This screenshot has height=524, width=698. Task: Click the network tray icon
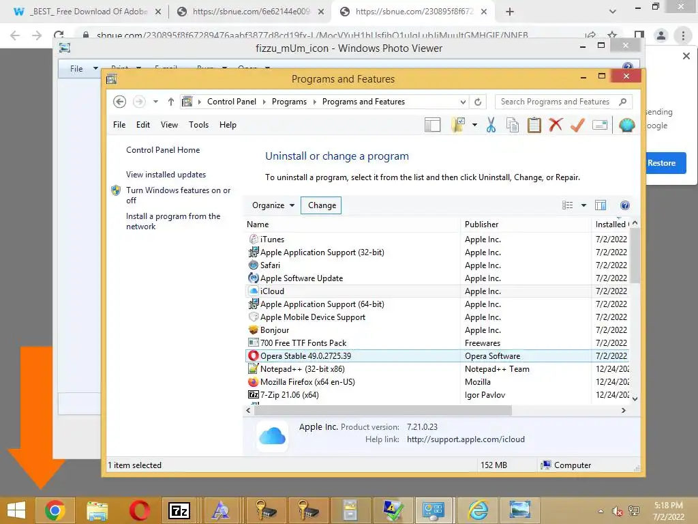pos(634,511)
